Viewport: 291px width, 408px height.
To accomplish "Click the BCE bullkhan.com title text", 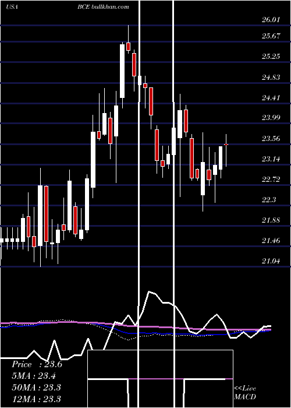I will [x=103, y=7].
